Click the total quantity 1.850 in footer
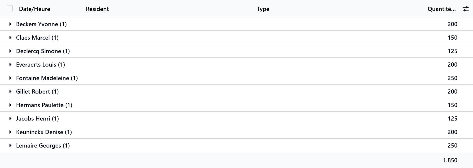Image resolution: width=473 pixels, height=168 pixels. pos(450,160)
